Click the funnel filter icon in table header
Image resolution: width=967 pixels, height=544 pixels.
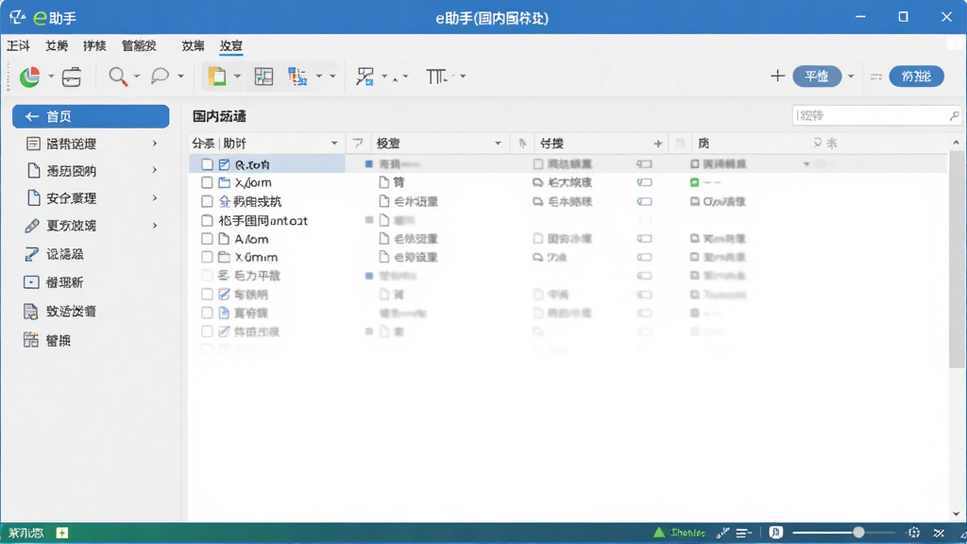tap(358, 144)
